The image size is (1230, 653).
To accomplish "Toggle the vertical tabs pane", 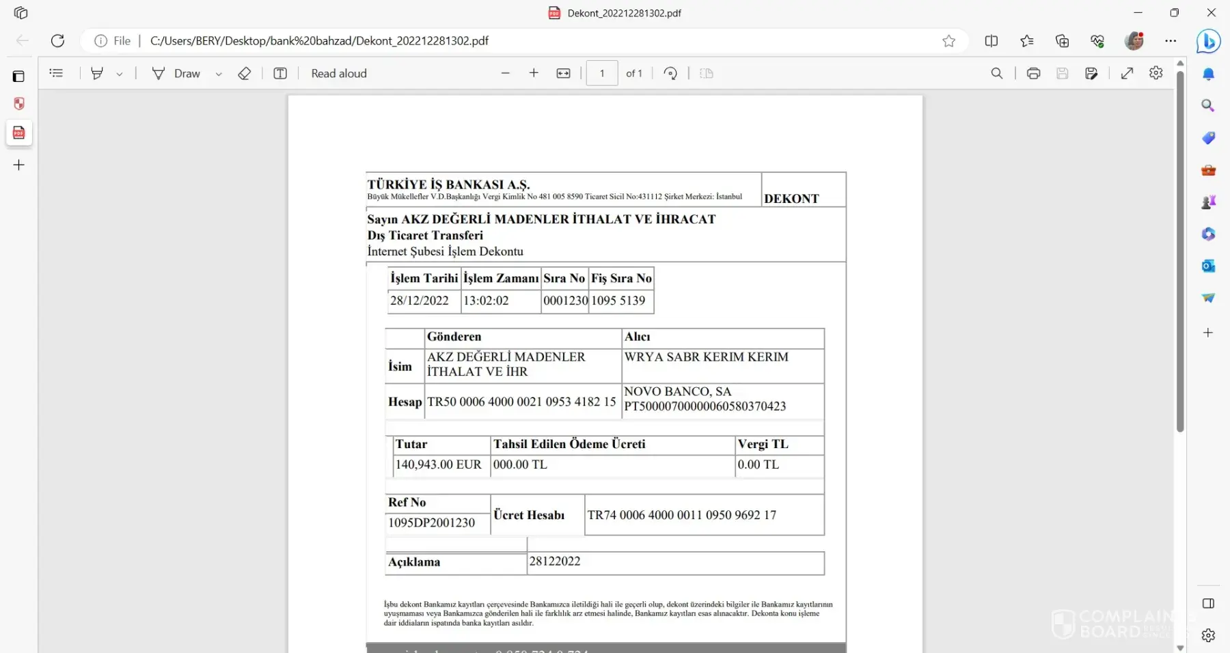I will [18, 77].
